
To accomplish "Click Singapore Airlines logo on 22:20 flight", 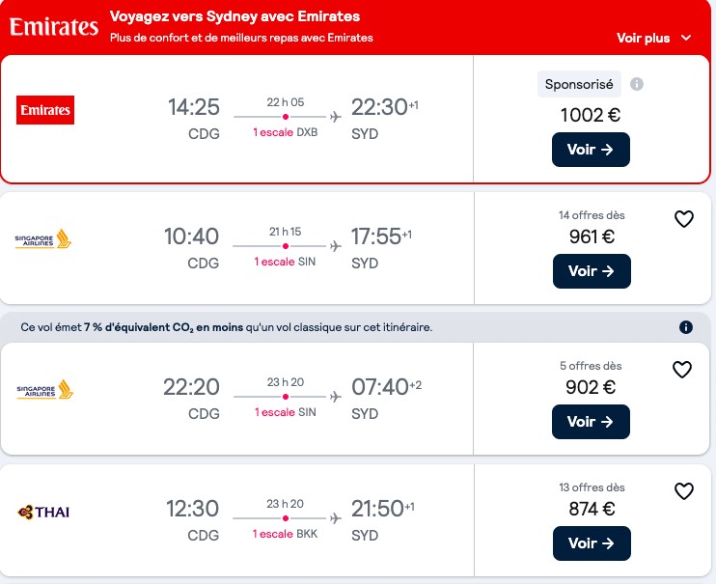I will [x=44, y=389].
